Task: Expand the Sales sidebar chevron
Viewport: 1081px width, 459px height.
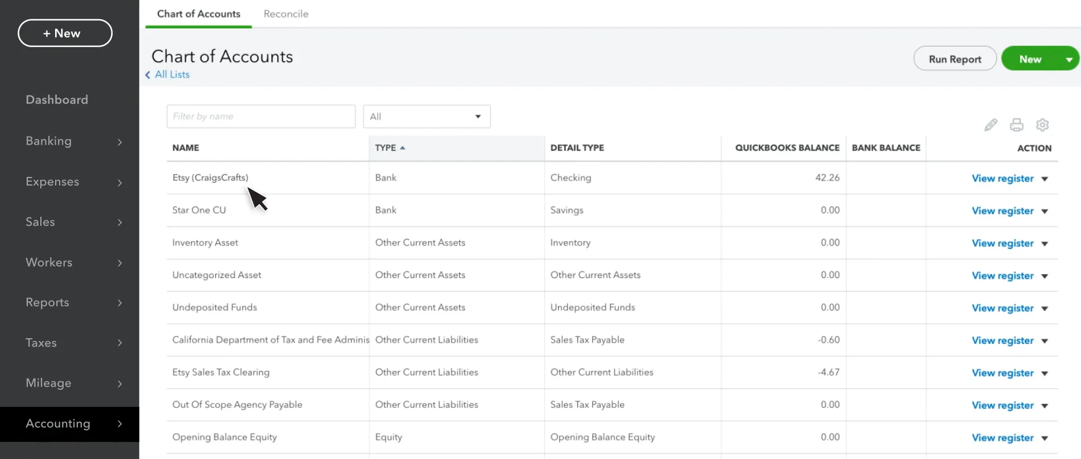Action: 120,222
